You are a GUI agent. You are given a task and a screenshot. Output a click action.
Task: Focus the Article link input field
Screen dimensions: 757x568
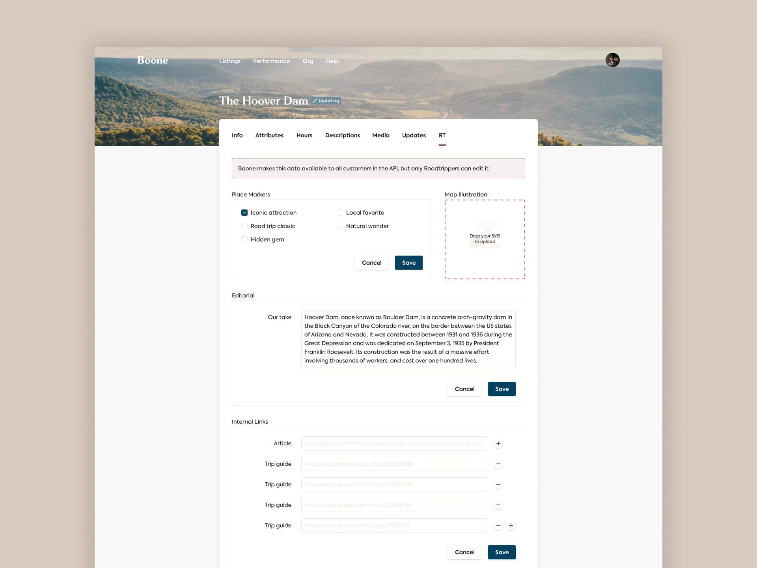click(394, 443)
